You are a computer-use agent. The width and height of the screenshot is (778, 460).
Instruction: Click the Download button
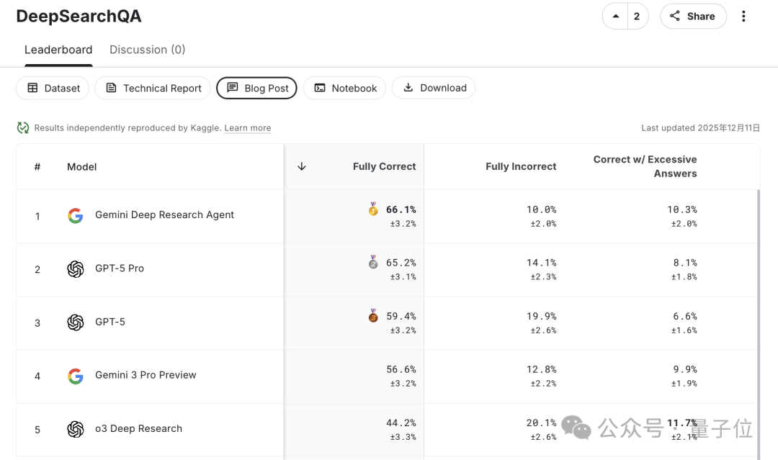click(434, 88)
